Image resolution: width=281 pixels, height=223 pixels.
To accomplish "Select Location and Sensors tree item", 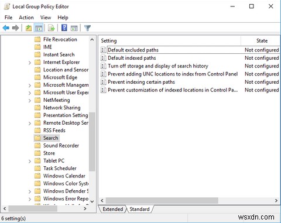I will 66,70.
